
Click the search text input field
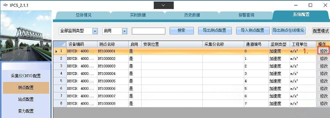148,31
